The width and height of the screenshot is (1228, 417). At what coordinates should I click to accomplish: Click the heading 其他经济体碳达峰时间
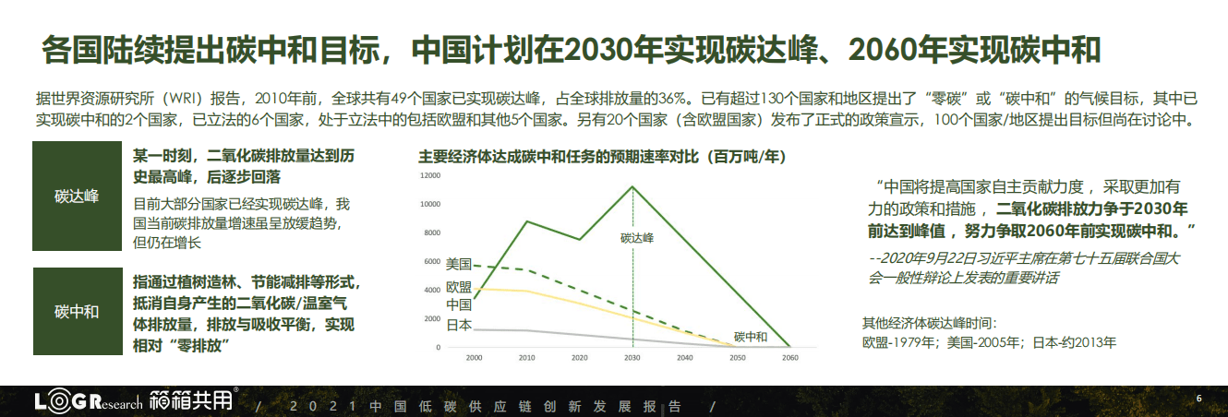coord(930,324)
